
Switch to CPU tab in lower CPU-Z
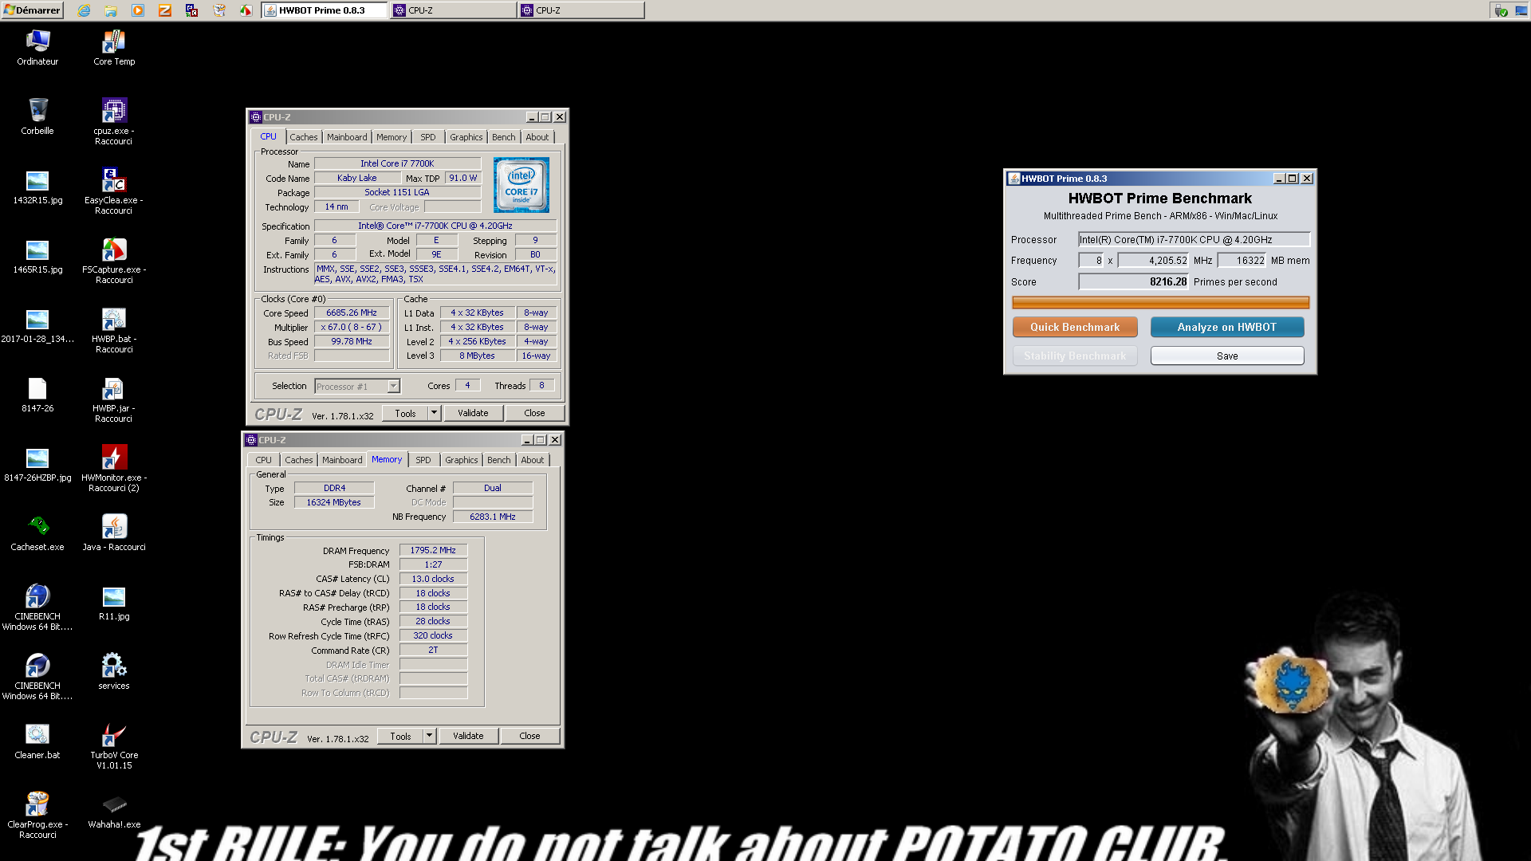[x=264, y=460]
